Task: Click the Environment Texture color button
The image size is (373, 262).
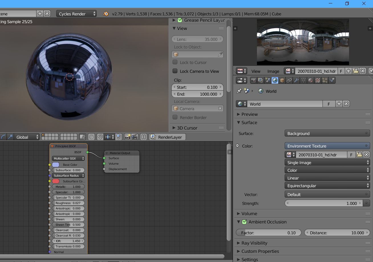Action: 327,146
